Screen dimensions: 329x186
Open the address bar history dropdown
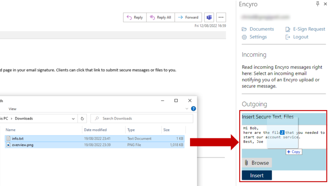[73, 119]
